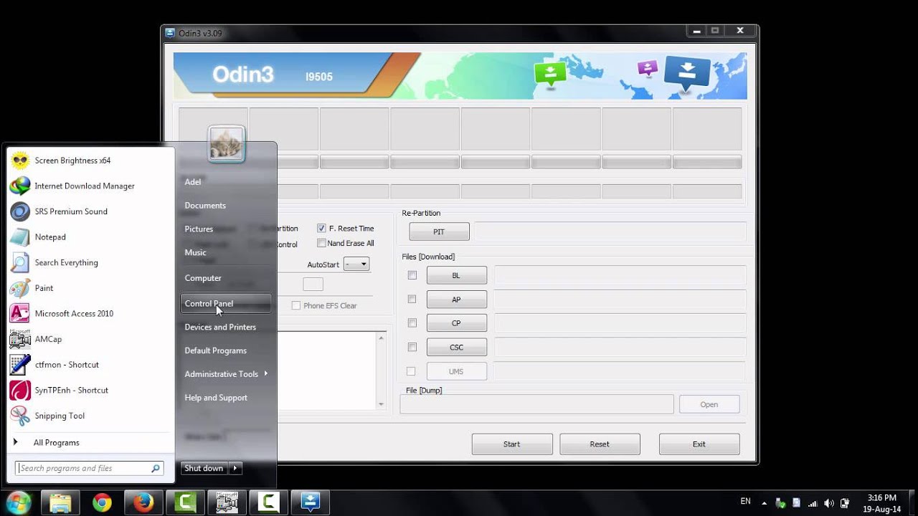Open Pictures from Start menu

click(225, 229)
